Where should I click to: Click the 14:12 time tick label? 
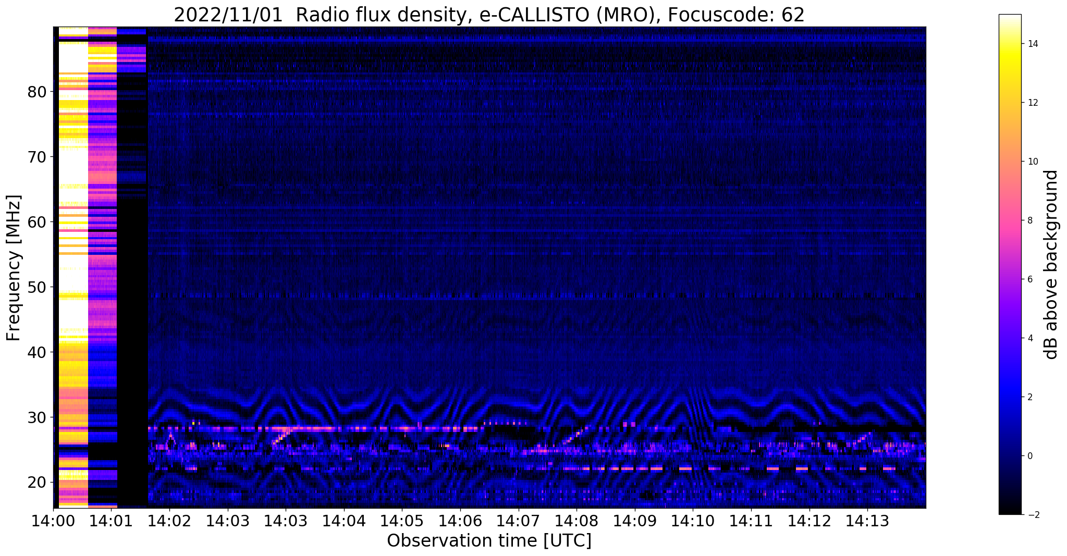coord(809,520)
